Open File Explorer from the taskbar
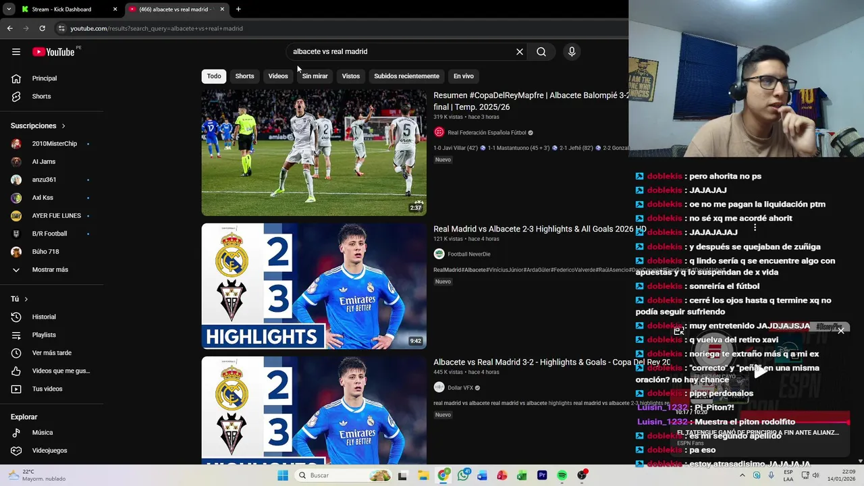Viewport: 864px width, 486px height. pyautogui.click(x=423, y=475)
